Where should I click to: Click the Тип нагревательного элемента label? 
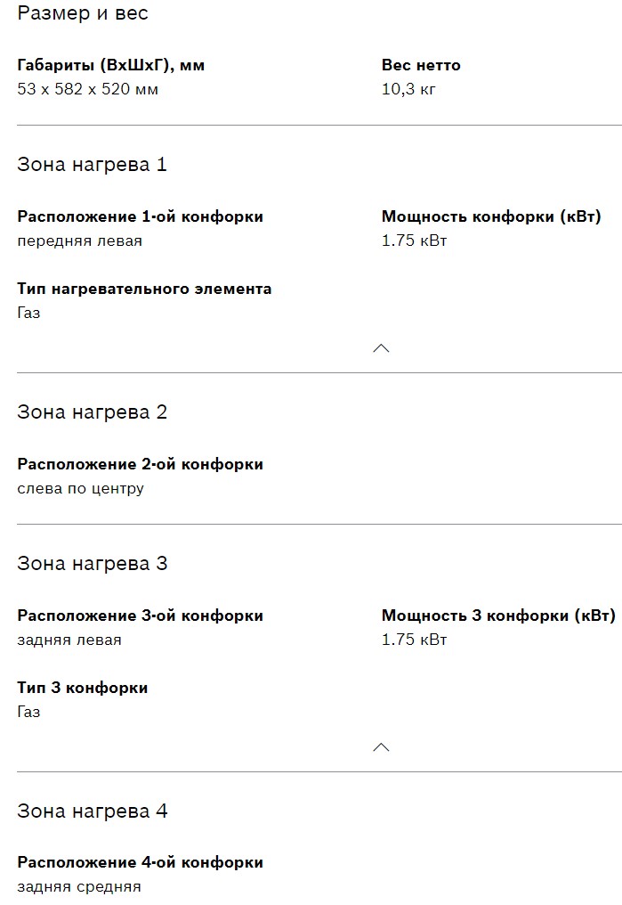click(x=144, y=289)
